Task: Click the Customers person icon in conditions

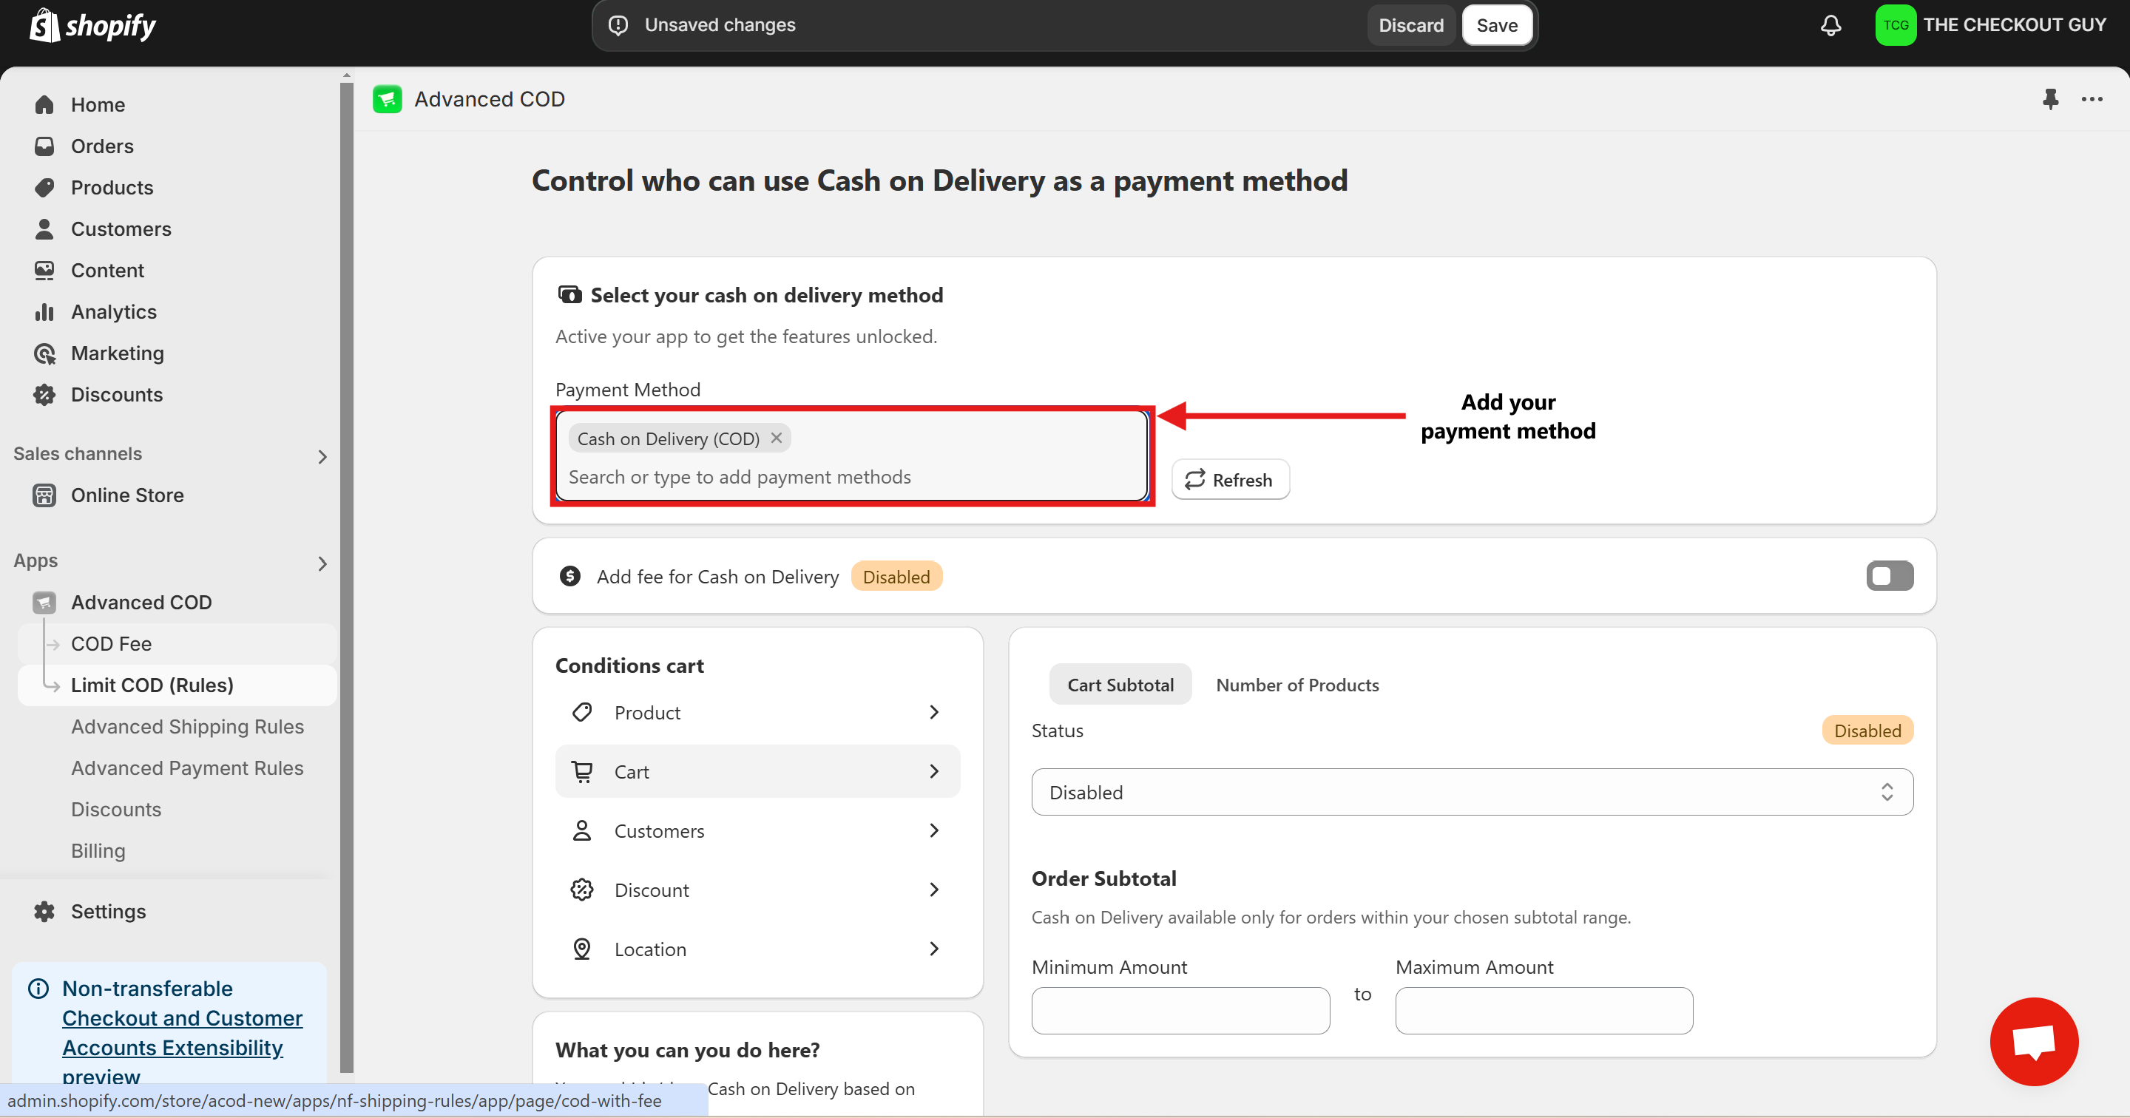Action: [582, 831]
